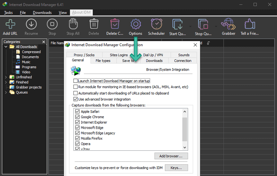This screenshot has height=176, width=277.
Task: Collapse the All Downloads tree node
Action: click(x=6, y=47)
